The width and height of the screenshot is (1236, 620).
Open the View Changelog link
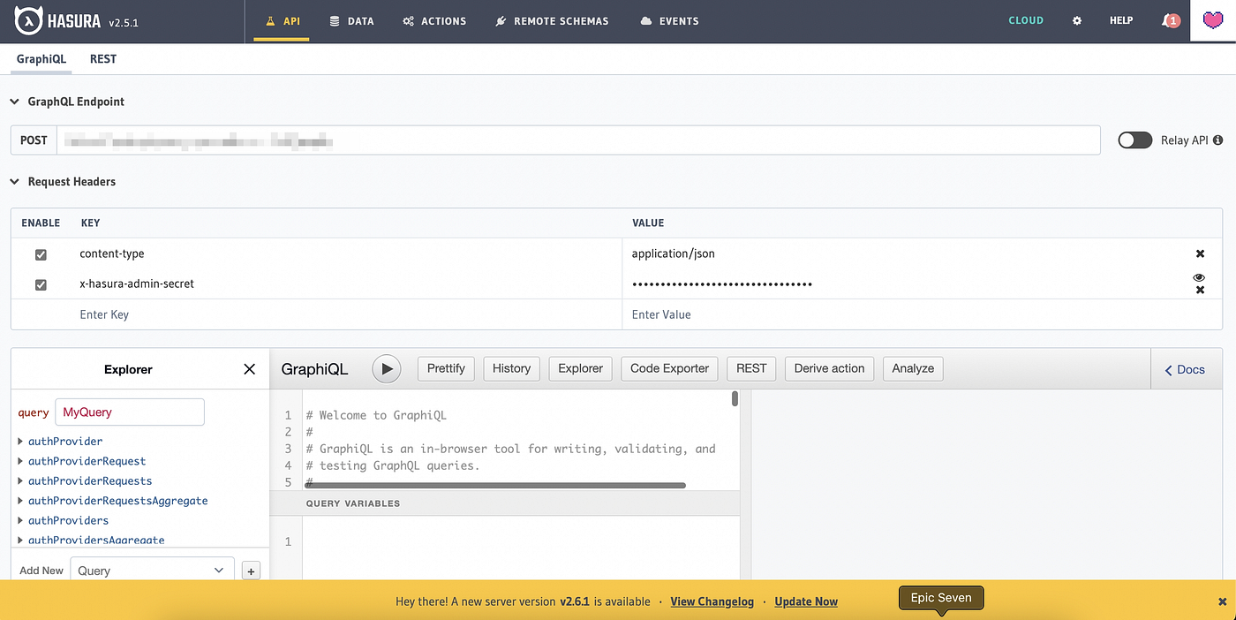712,601
